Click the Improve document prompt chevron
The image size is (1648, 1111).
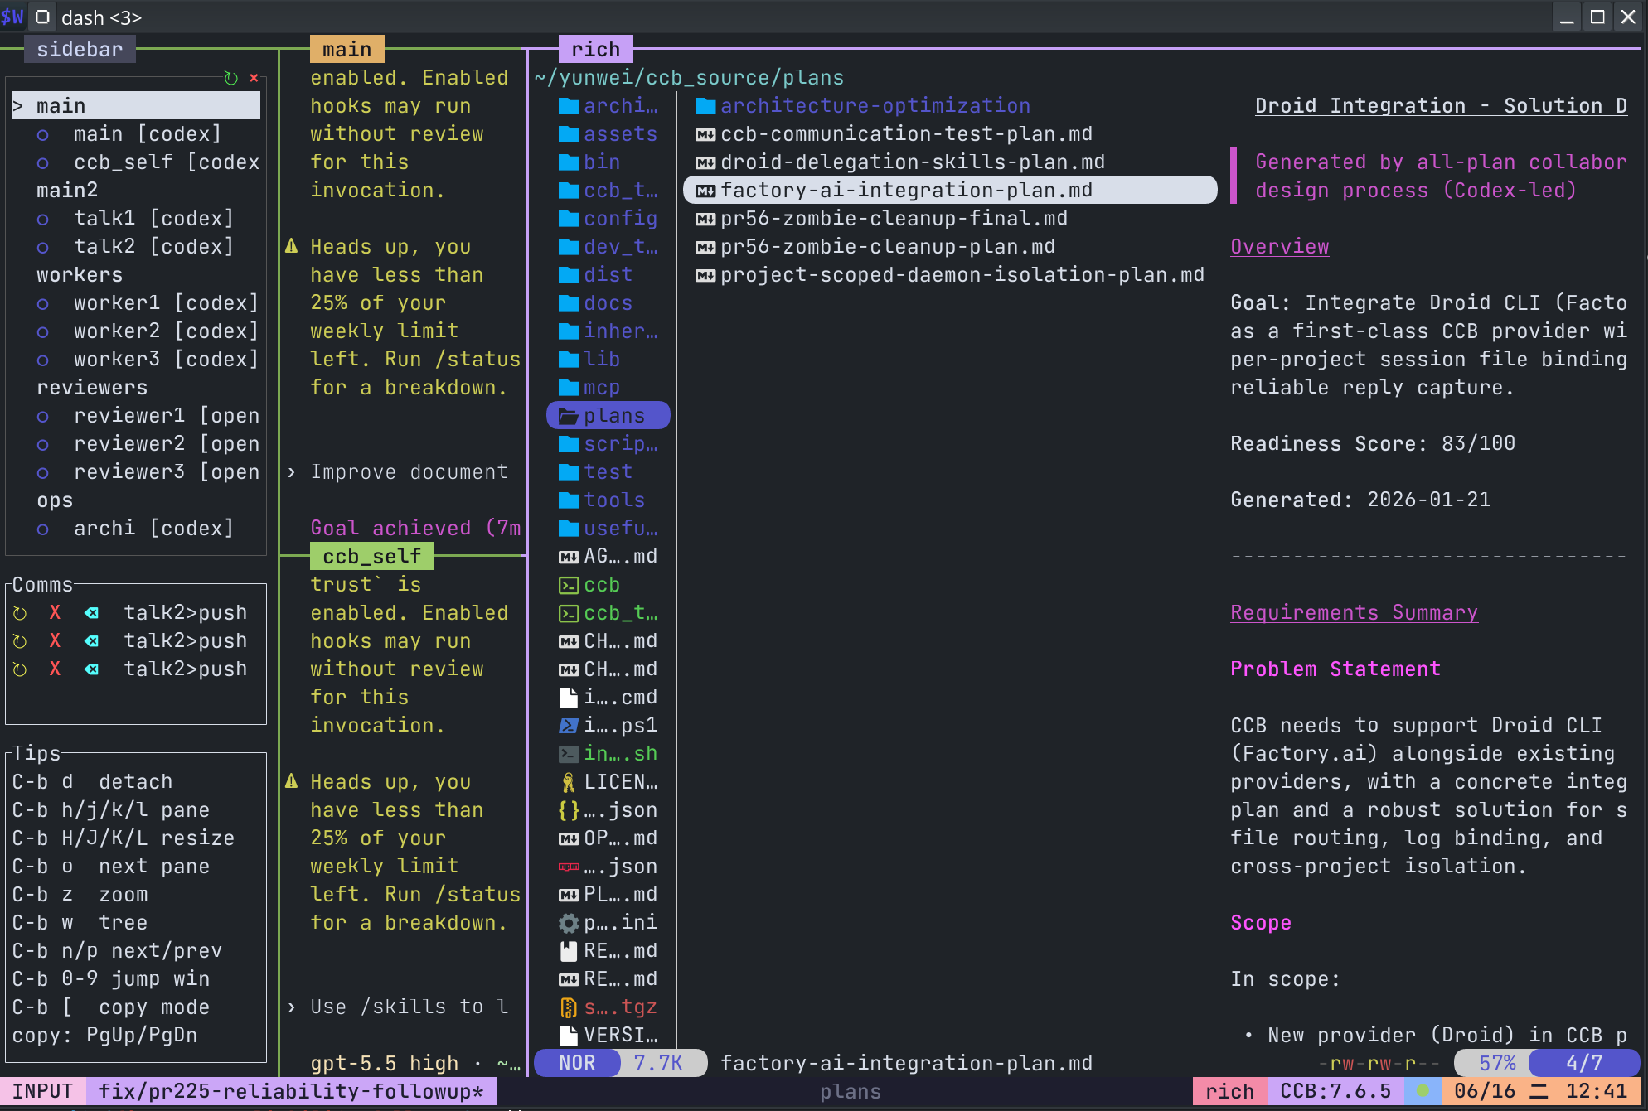click(292, 472)
